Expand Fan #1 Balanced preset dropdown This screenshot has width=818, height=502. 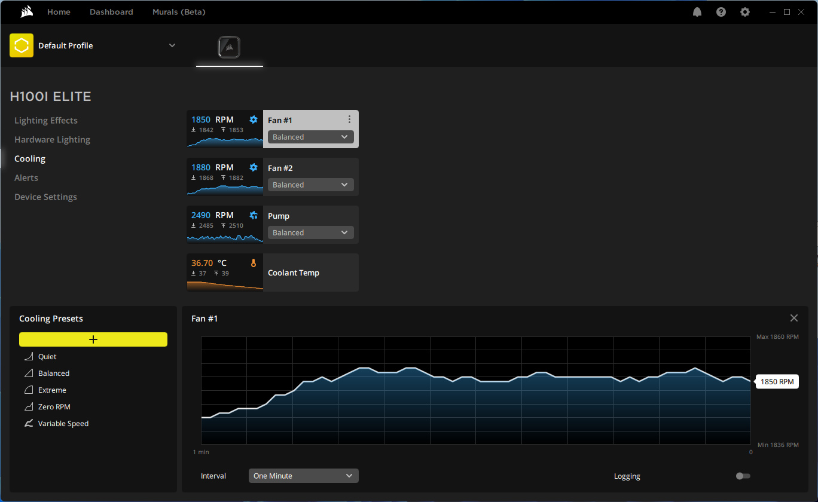tap(310, 137)
